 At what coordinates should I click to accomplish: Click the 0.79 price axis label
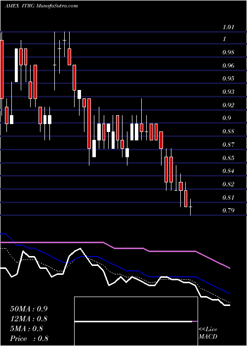228,210
